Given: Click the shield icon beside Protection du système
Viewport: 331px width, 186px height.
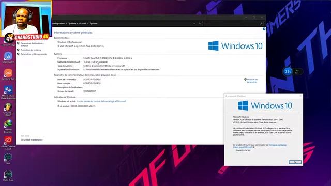Looking at the screenshot, I should coord(18,50).
